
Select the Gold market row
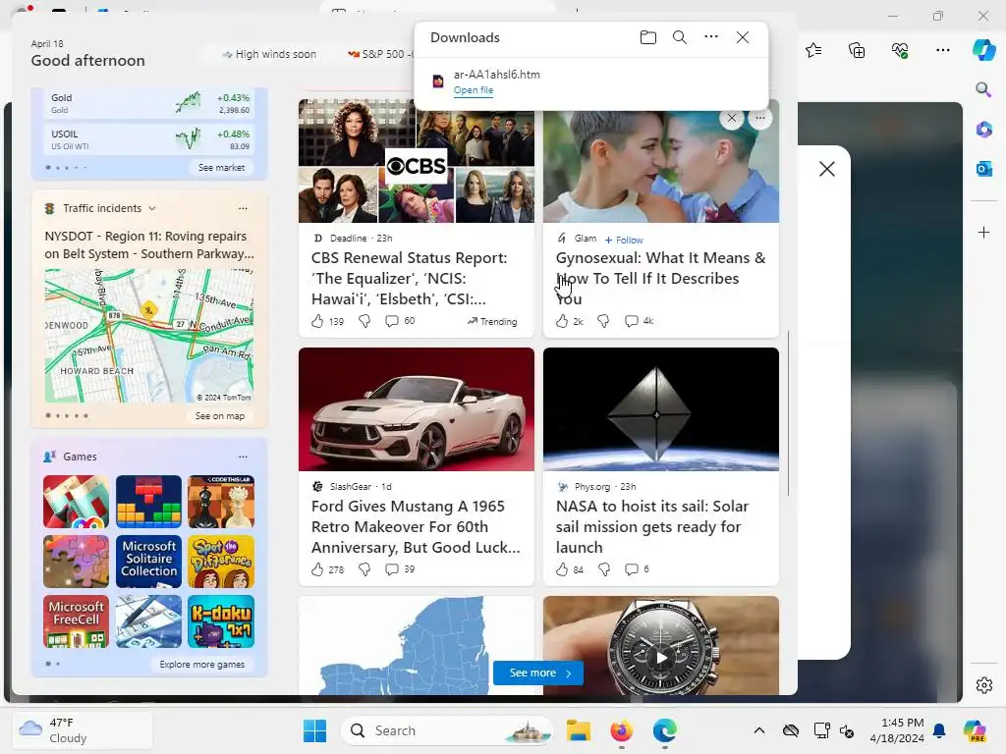149,103
